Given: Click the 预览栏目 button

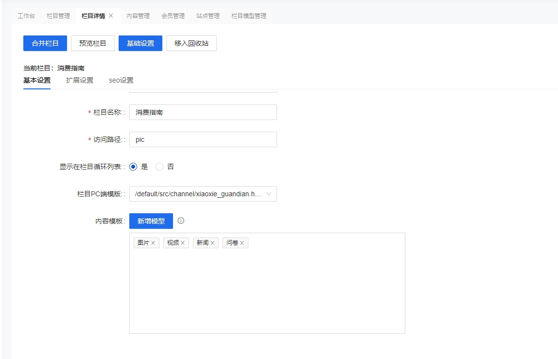Looking at the screenshot, I should [x=92, y=43].
